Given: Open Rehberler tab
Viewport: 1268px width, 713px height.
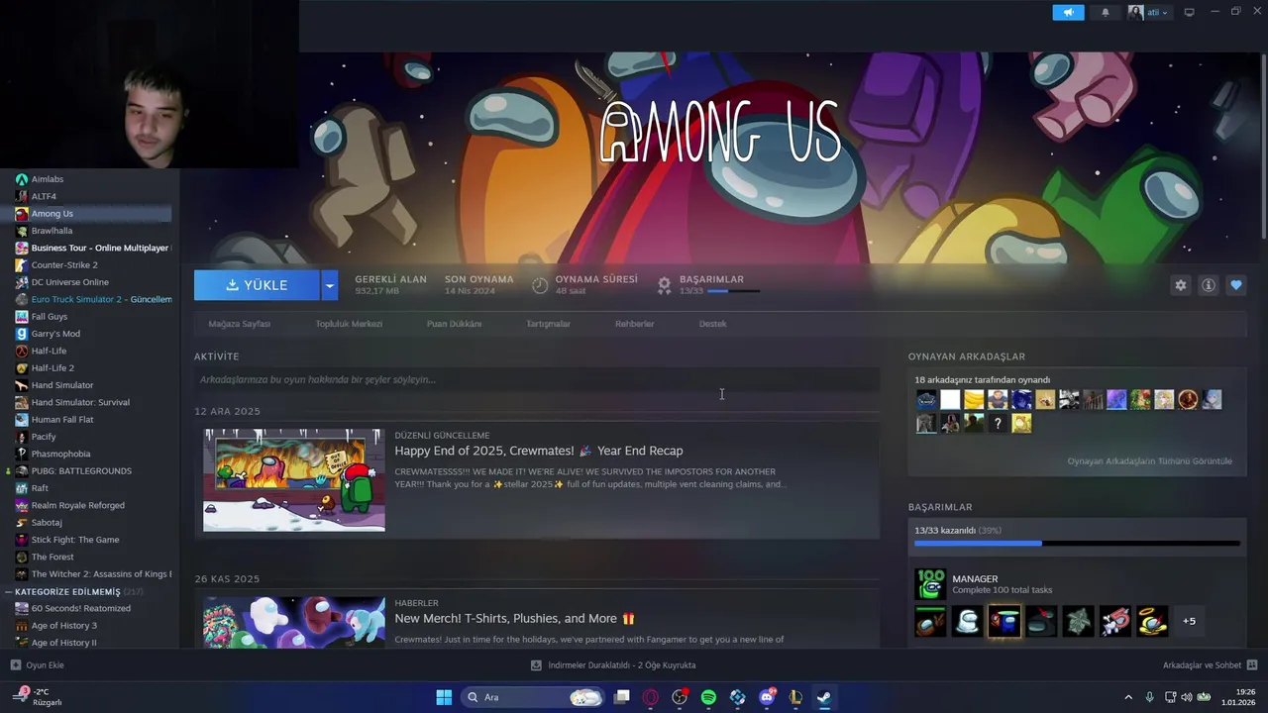Looking at the screenshot, I should tap(634, 324).
